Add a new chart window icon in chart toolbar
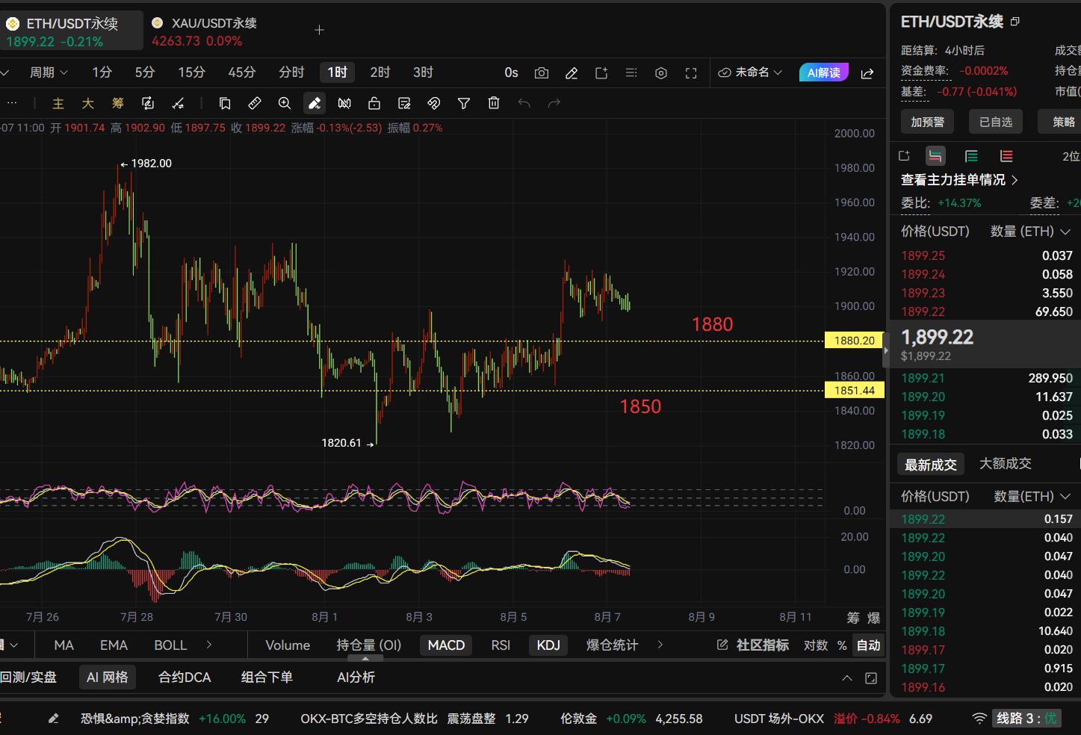 tap(601, 73)
